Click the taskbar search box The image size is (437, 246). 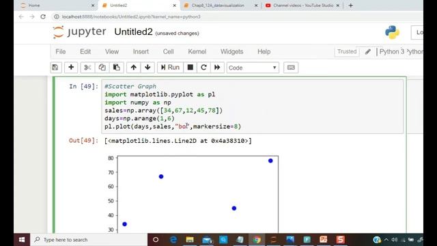[89, 240]
